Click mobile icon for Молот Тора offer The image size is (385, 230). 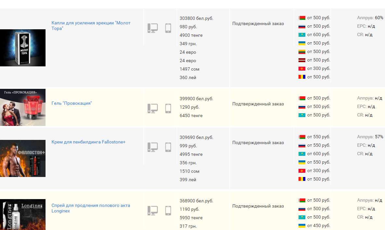[x=168, y=28]
